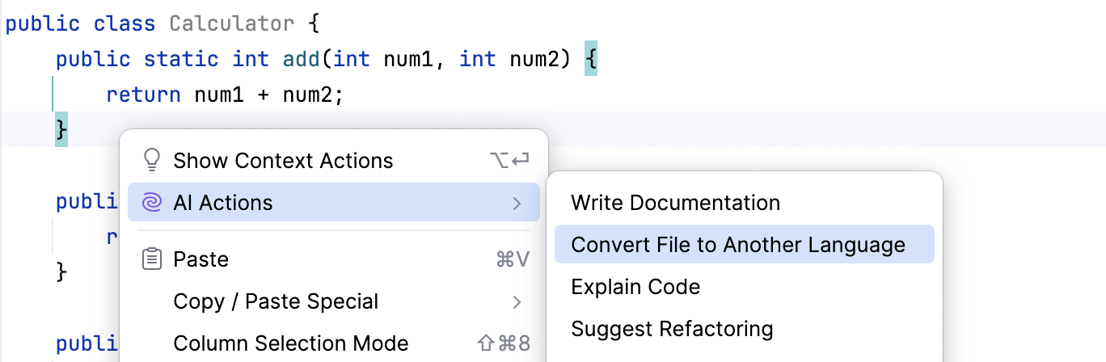This screenshot has height=362, width=1106.
Task: Choose Suggest Refactoring in AI submenu
Action: pyautogui.click(x=672, y=329)
